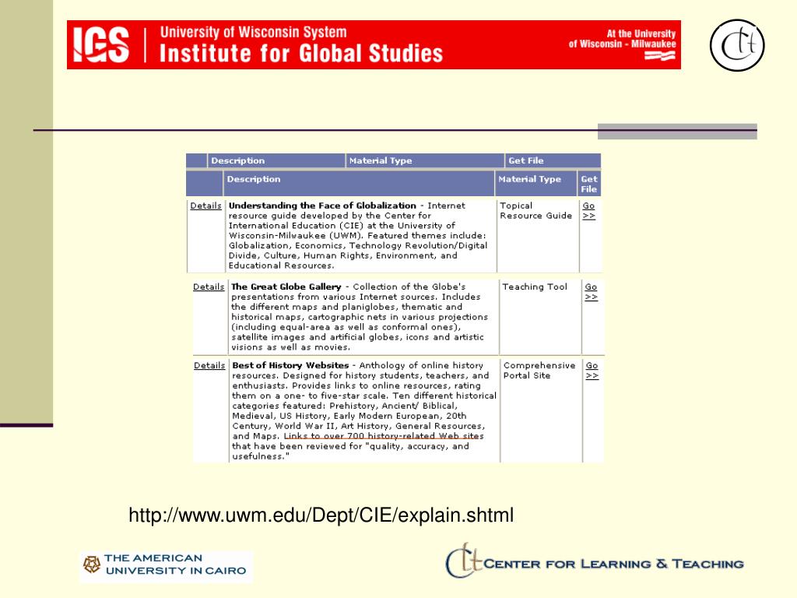Click the circular CLT logo at top right
The image size is (797, 598).
737,45
